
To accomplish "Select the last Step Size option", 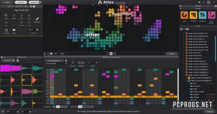I will click(x=66, y=107).
